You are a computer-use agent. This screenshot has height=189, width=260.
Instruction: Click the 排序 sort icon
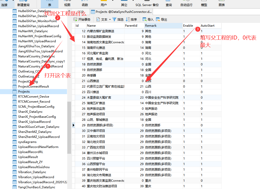tap(128, 19)
